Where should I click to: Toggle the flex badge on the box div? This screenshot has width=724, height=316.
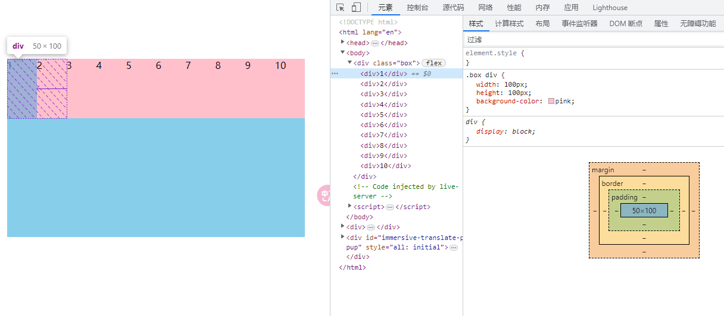pos(434,63)
